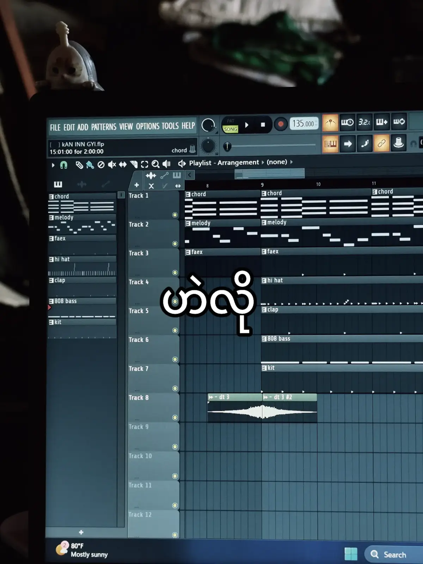Click the song position slider

(x=270, y=146)
